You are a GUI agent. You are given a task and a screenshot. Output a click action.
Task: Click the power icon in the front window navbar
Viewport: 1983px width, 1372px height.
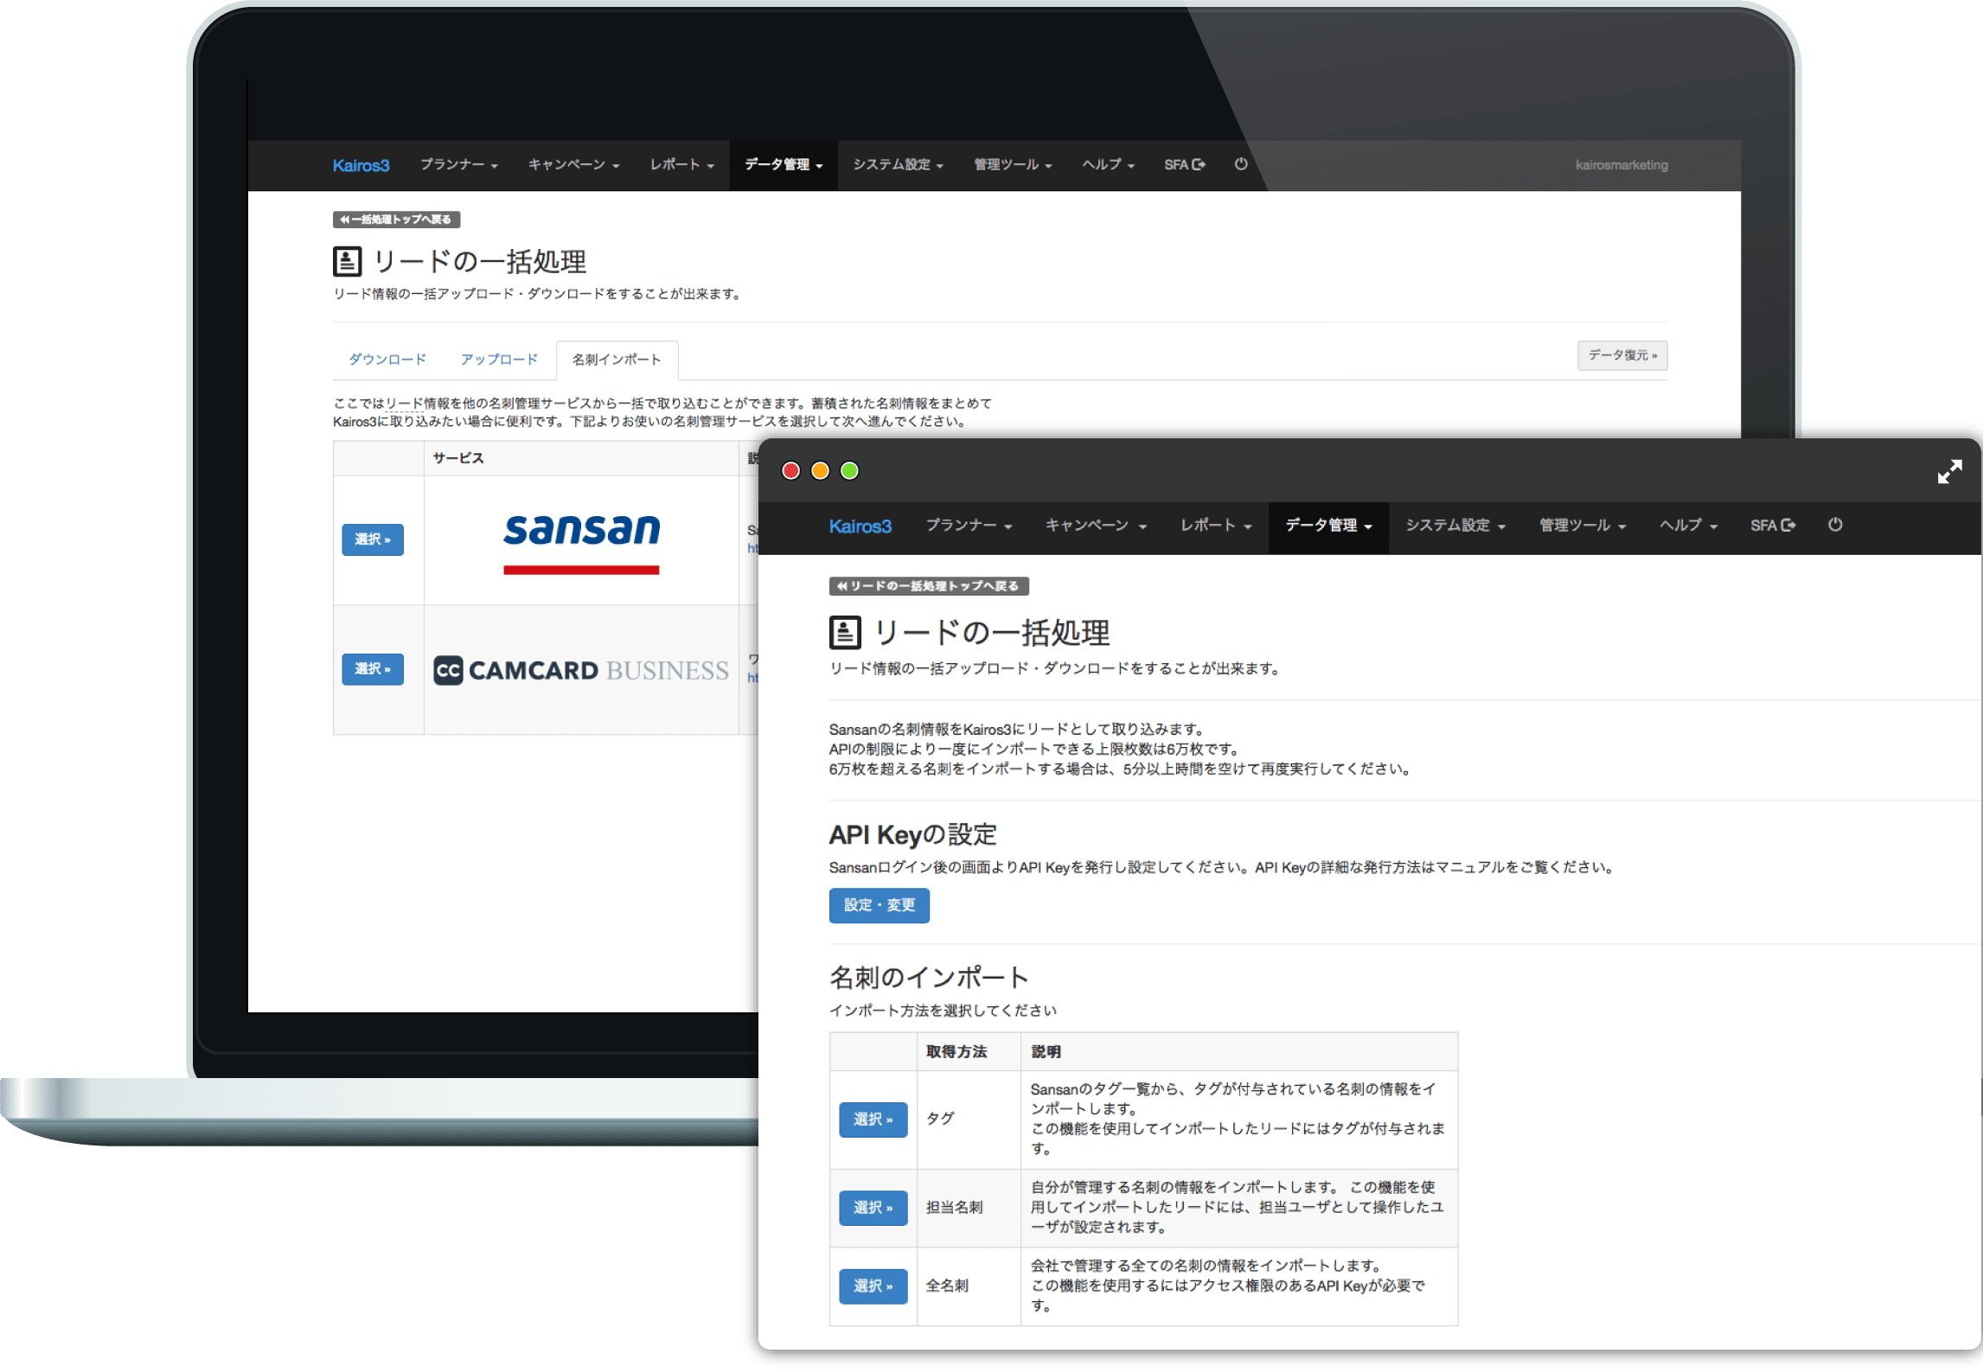pyautogui.click(x=1835, y=525)
